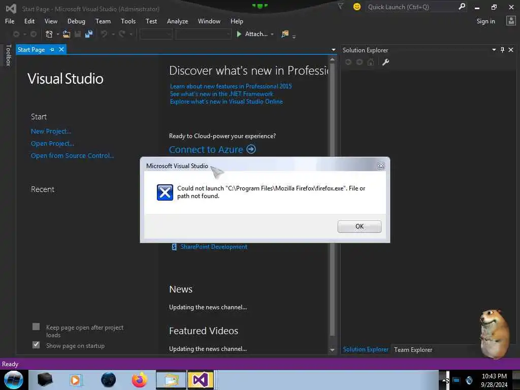
Task: Click the Open File toolbar icon
Action: click(67, 34)
